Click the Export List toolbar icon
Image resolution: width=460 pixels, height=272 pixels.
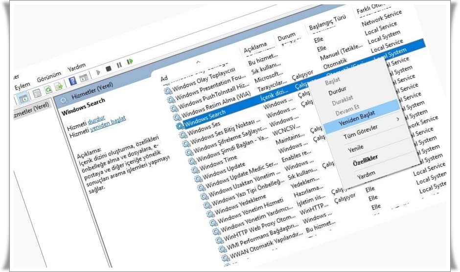click(x=59, y=86)
